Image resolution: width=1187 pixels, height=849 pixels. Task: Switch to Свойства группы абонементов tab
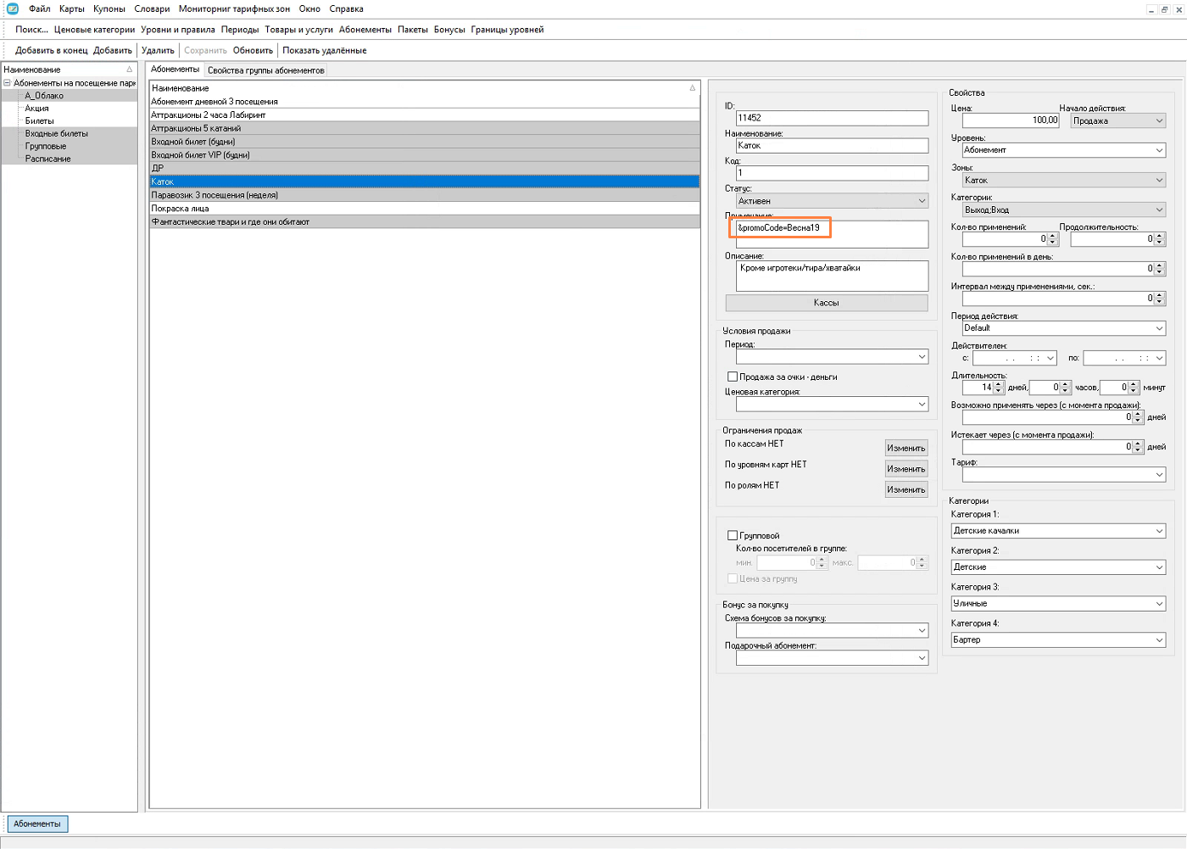pyautogui.click(x=266, y=70)
